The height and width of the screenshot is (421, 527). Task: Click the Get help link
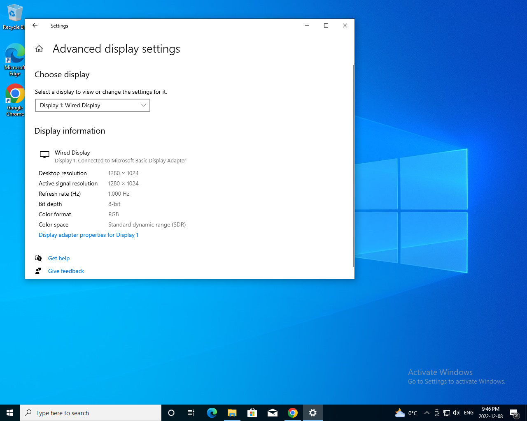[59, 258]
